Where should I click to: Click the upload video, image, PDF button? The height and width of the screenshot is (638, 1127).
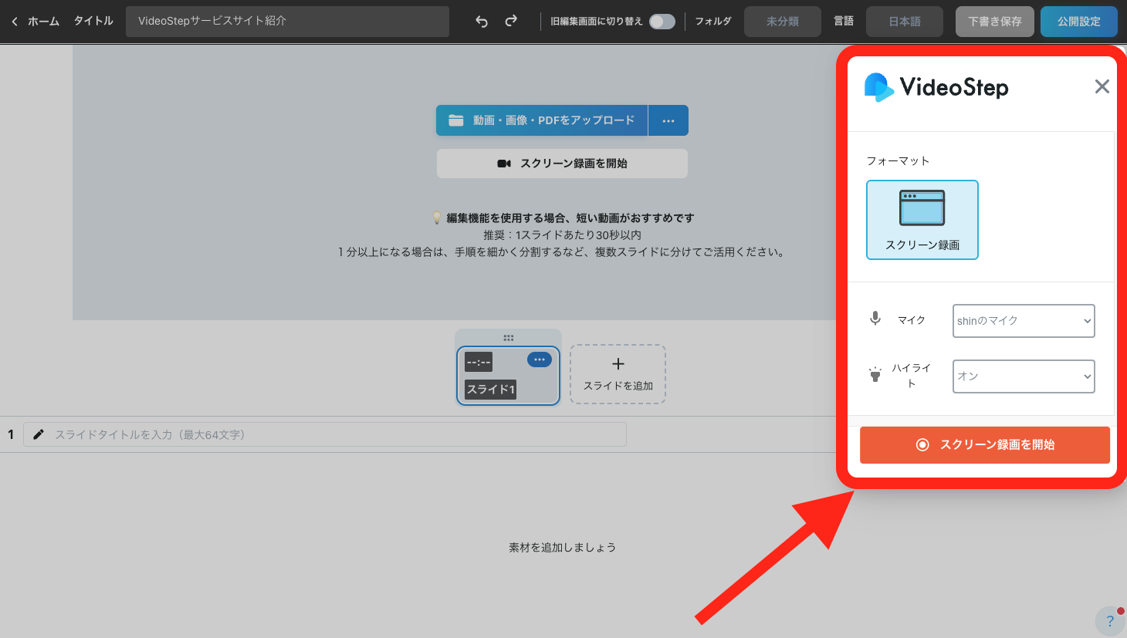coord(542,120)
